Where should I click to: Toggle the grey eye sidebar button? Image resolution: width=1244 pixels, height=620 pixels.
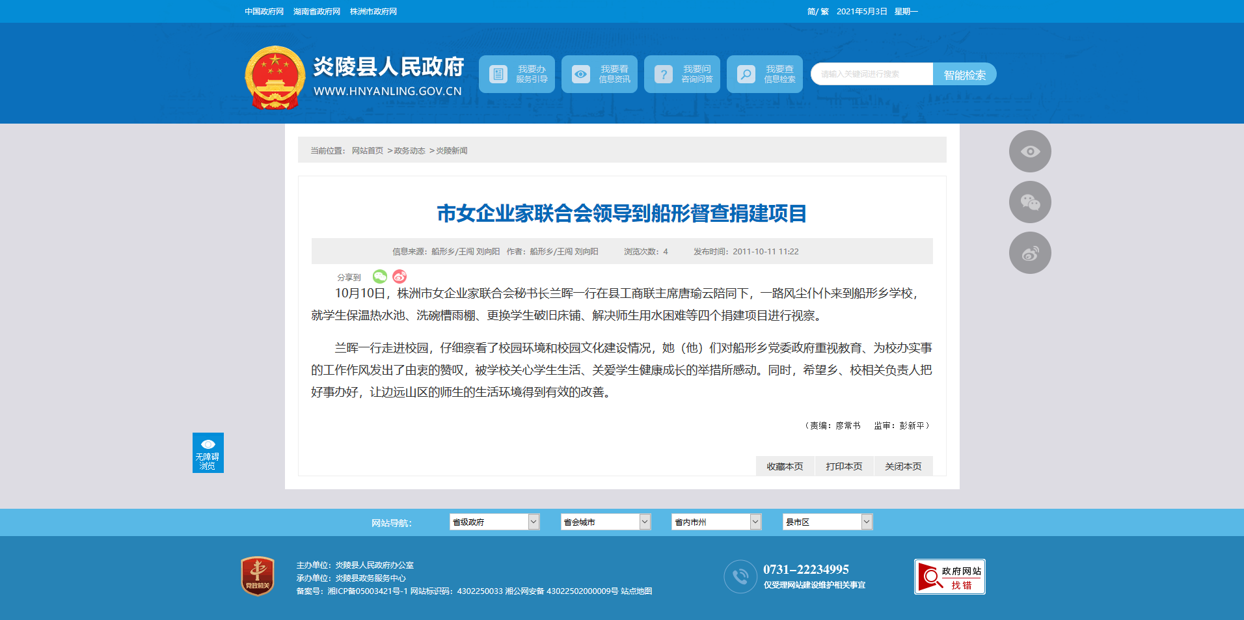[x=1030, y=151]
